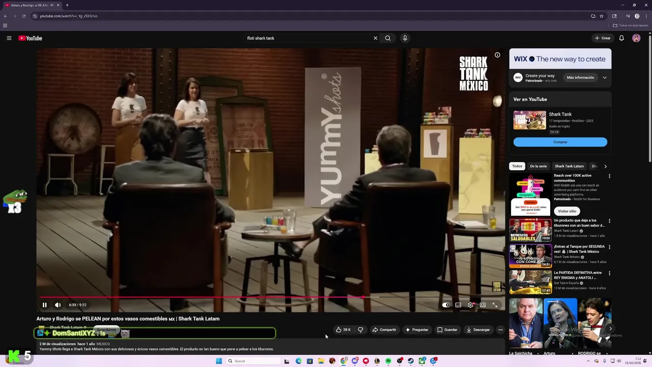
Task: Open Spotify from taskbar
Action: click(x=388, y=361)
